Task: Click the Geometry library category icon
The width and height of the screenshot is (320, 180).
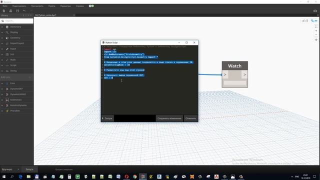Action: click(7, 38)
